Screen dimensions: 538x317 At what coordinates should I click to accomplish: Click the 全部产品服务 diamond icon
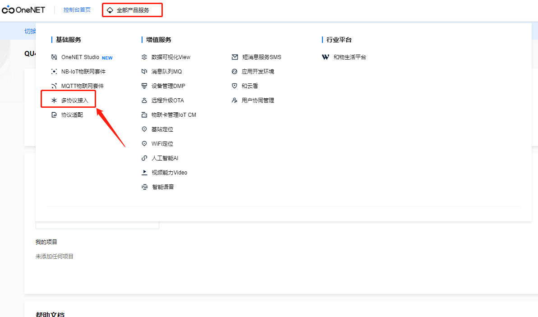[x=110, y=10]
